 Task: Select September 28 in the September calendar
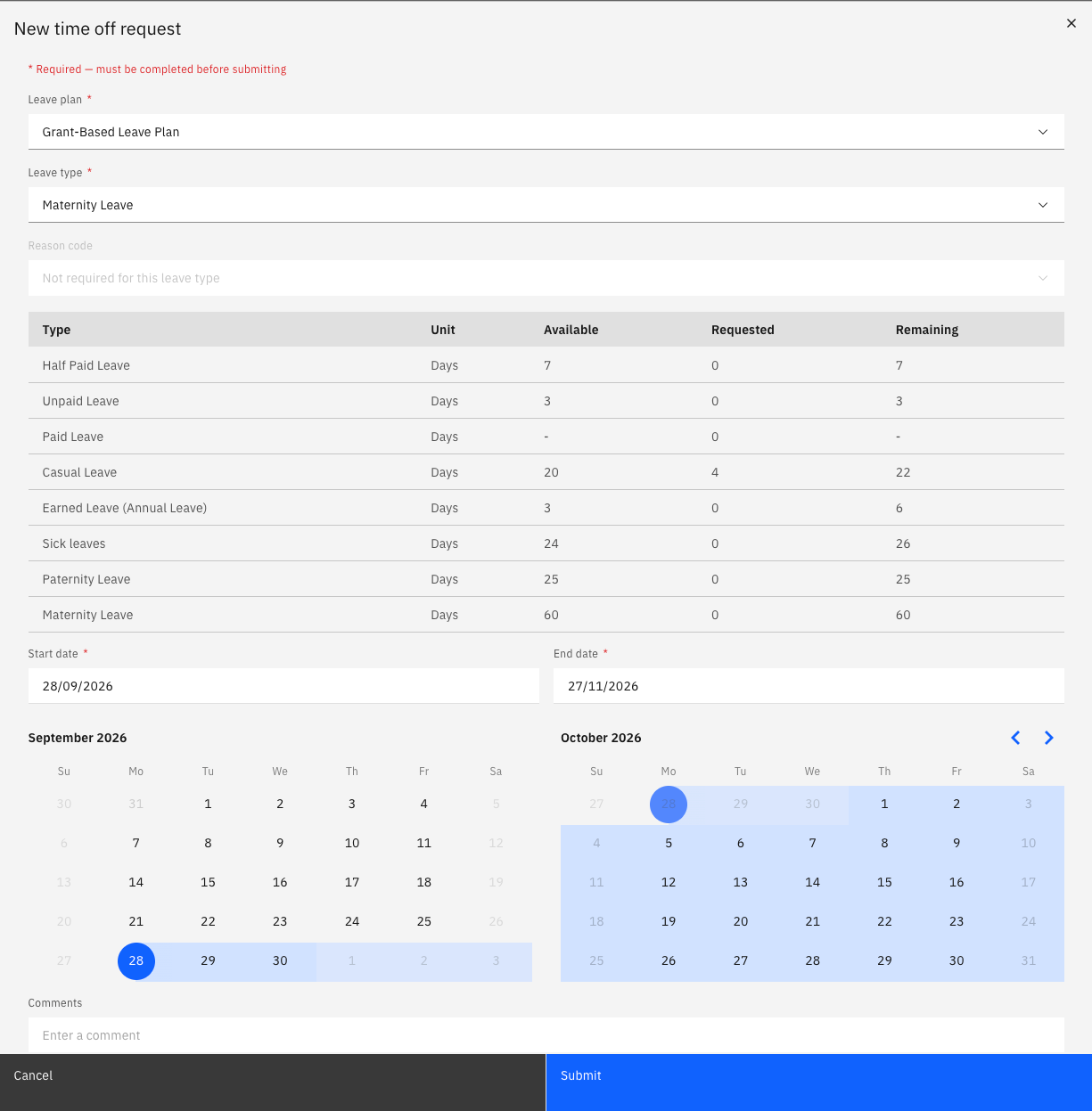136,961
